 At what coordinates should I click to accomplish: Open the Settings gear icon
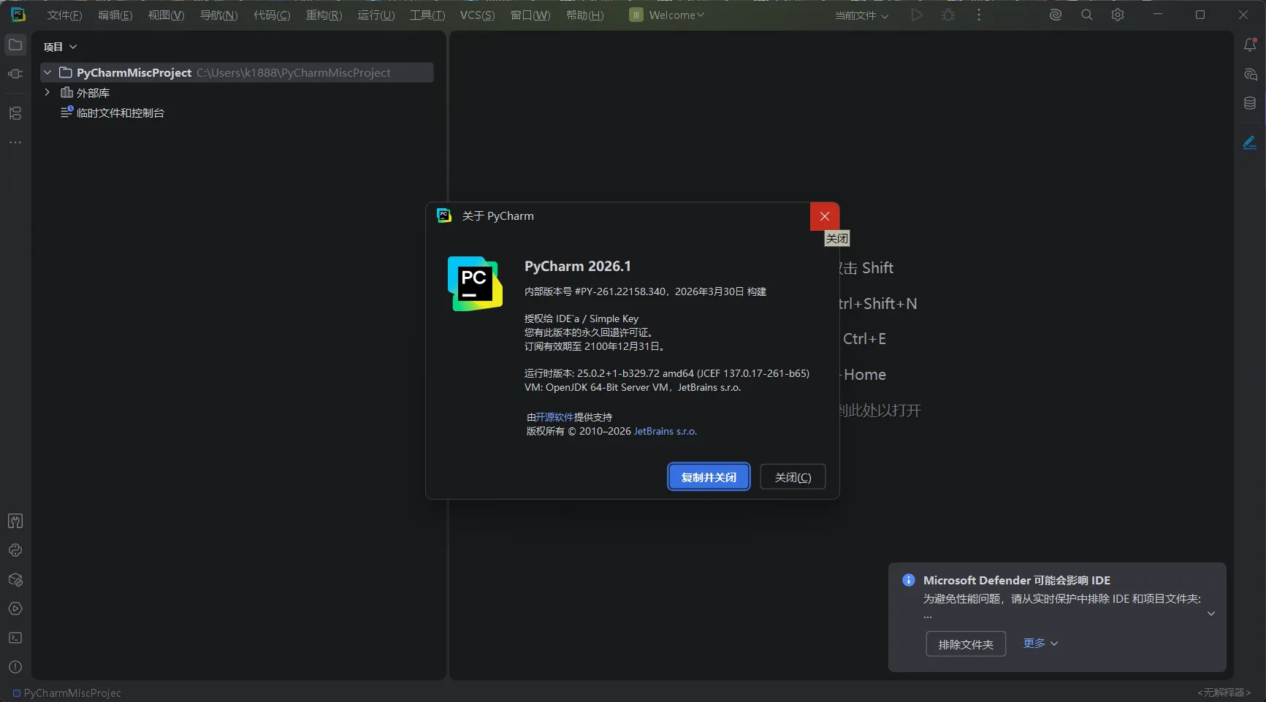tap(1118, 15)
